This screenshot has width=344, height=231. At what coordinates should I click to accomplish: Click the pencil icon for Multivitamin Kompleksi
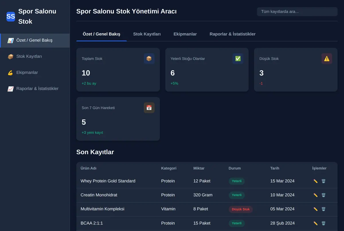coord(316,209)
